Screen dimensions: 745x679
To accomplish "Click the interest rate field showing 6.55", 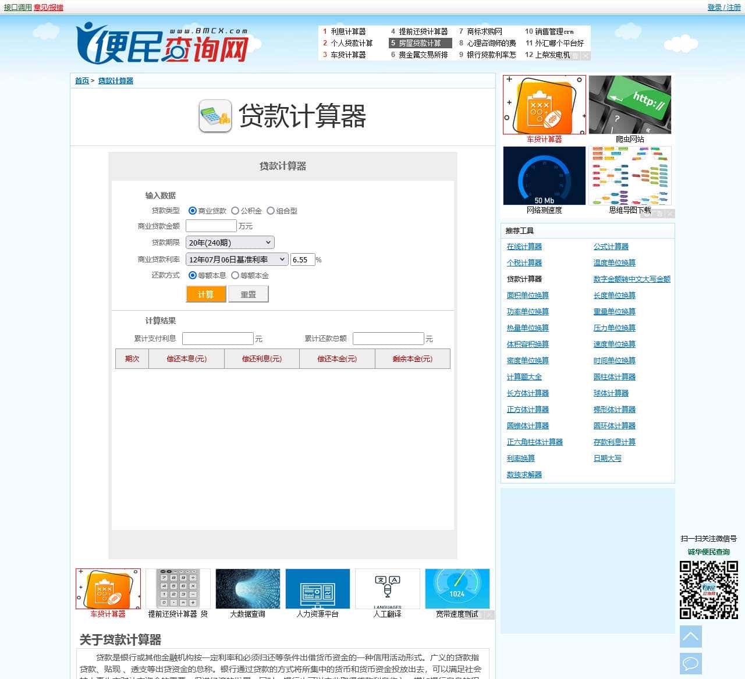I will (x=303, y=259).
